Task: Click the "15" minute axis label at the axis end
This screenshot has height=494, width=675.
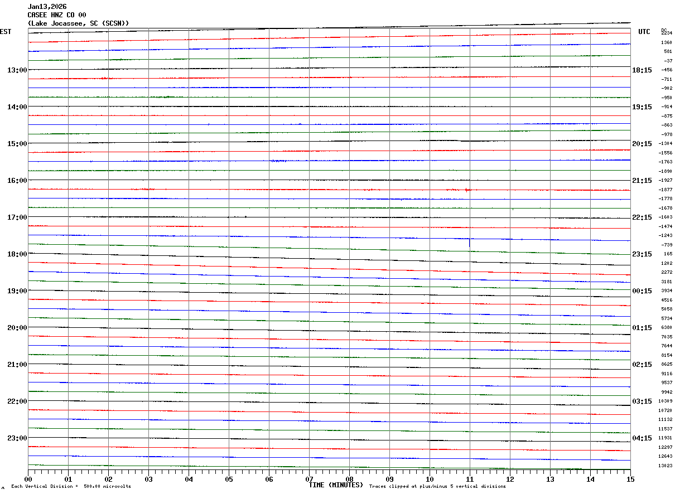Action: pyautogui.click(x=630, y=479)
